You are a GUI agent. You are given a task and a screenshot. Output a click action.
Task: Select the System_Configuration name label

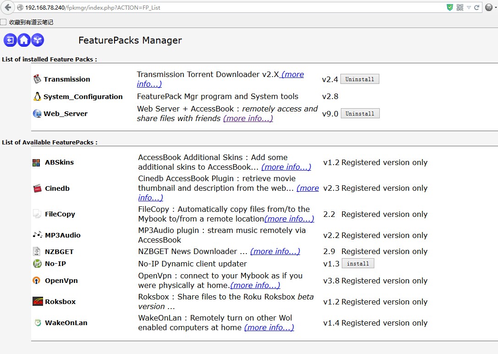(83, 97)
